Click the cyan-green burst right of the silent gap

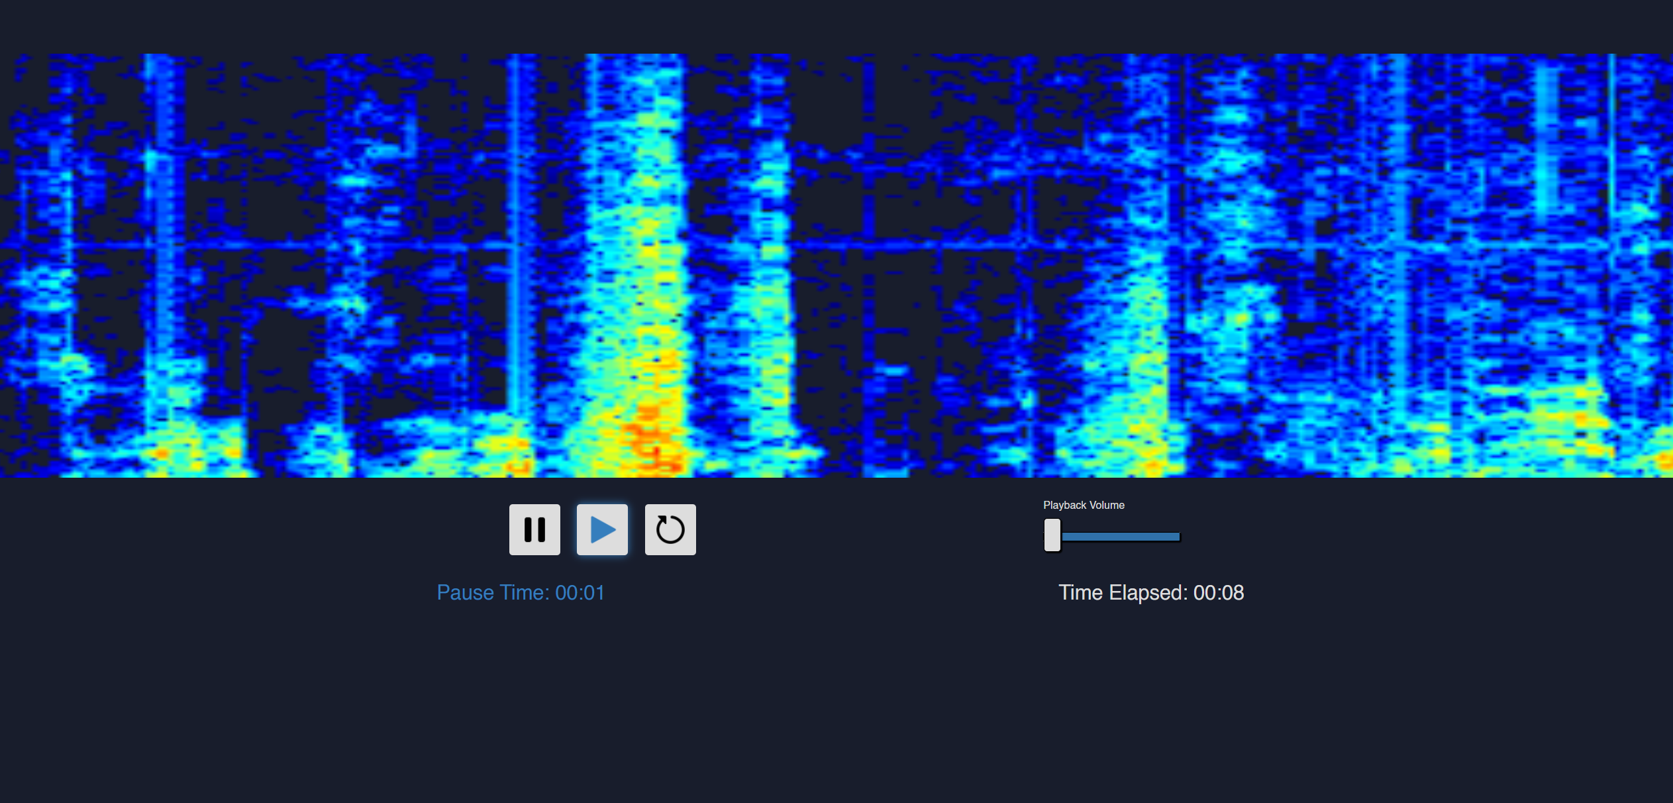[x=1133, y=371]
